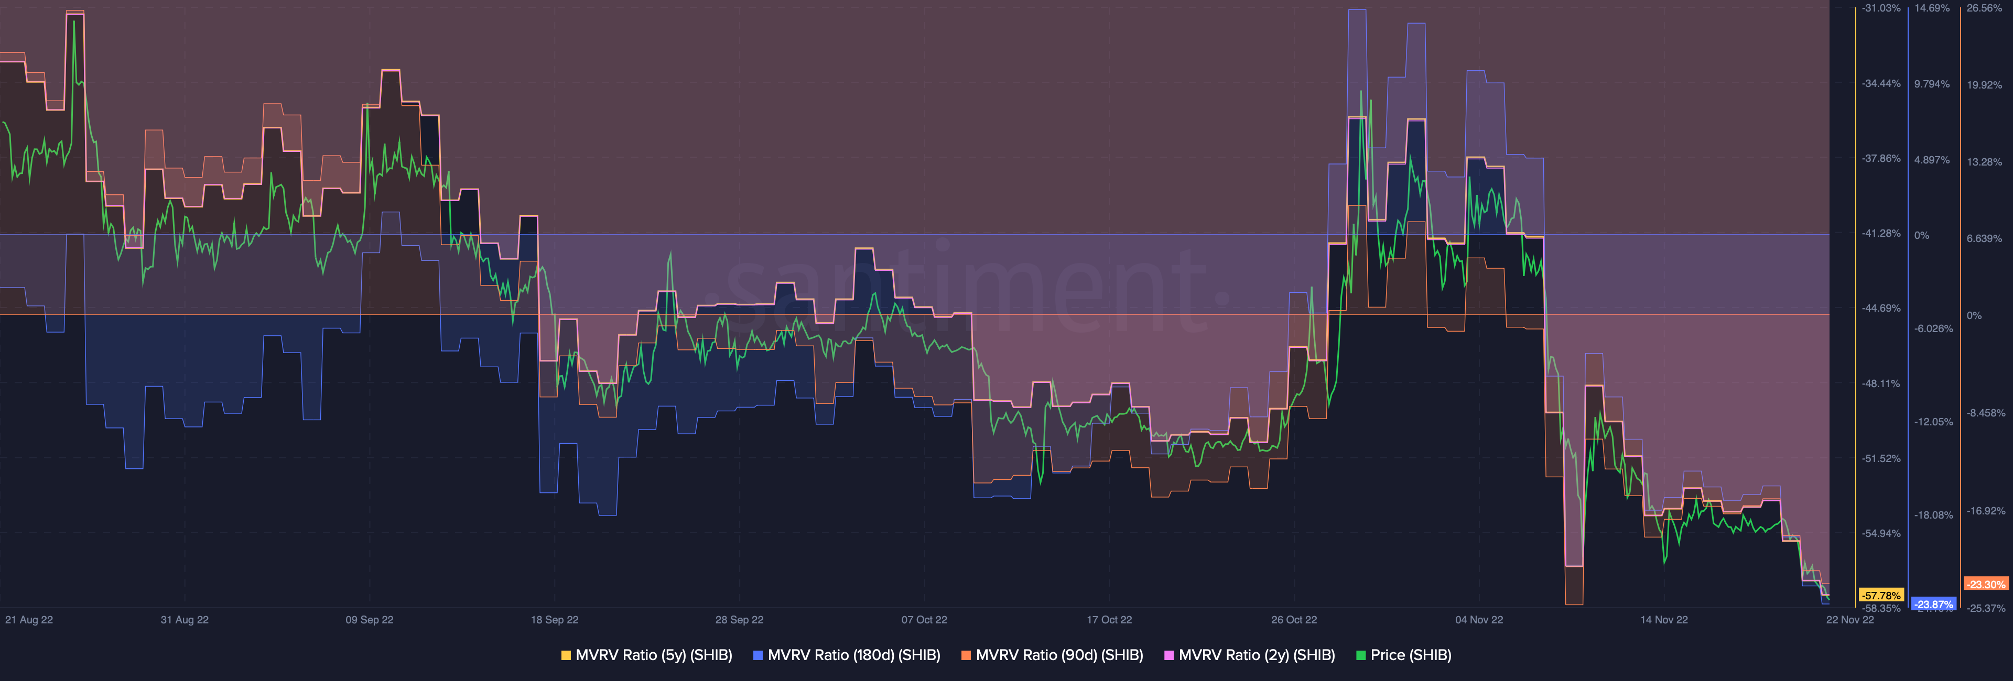The image size is (2013, 681).
Task: Click the -41.28% axis tick label
Action: click(1881, 234)
